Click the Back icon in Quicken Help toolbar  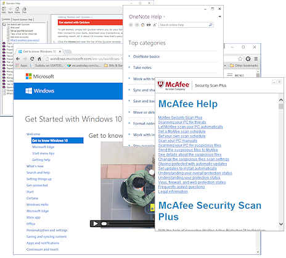10,9
